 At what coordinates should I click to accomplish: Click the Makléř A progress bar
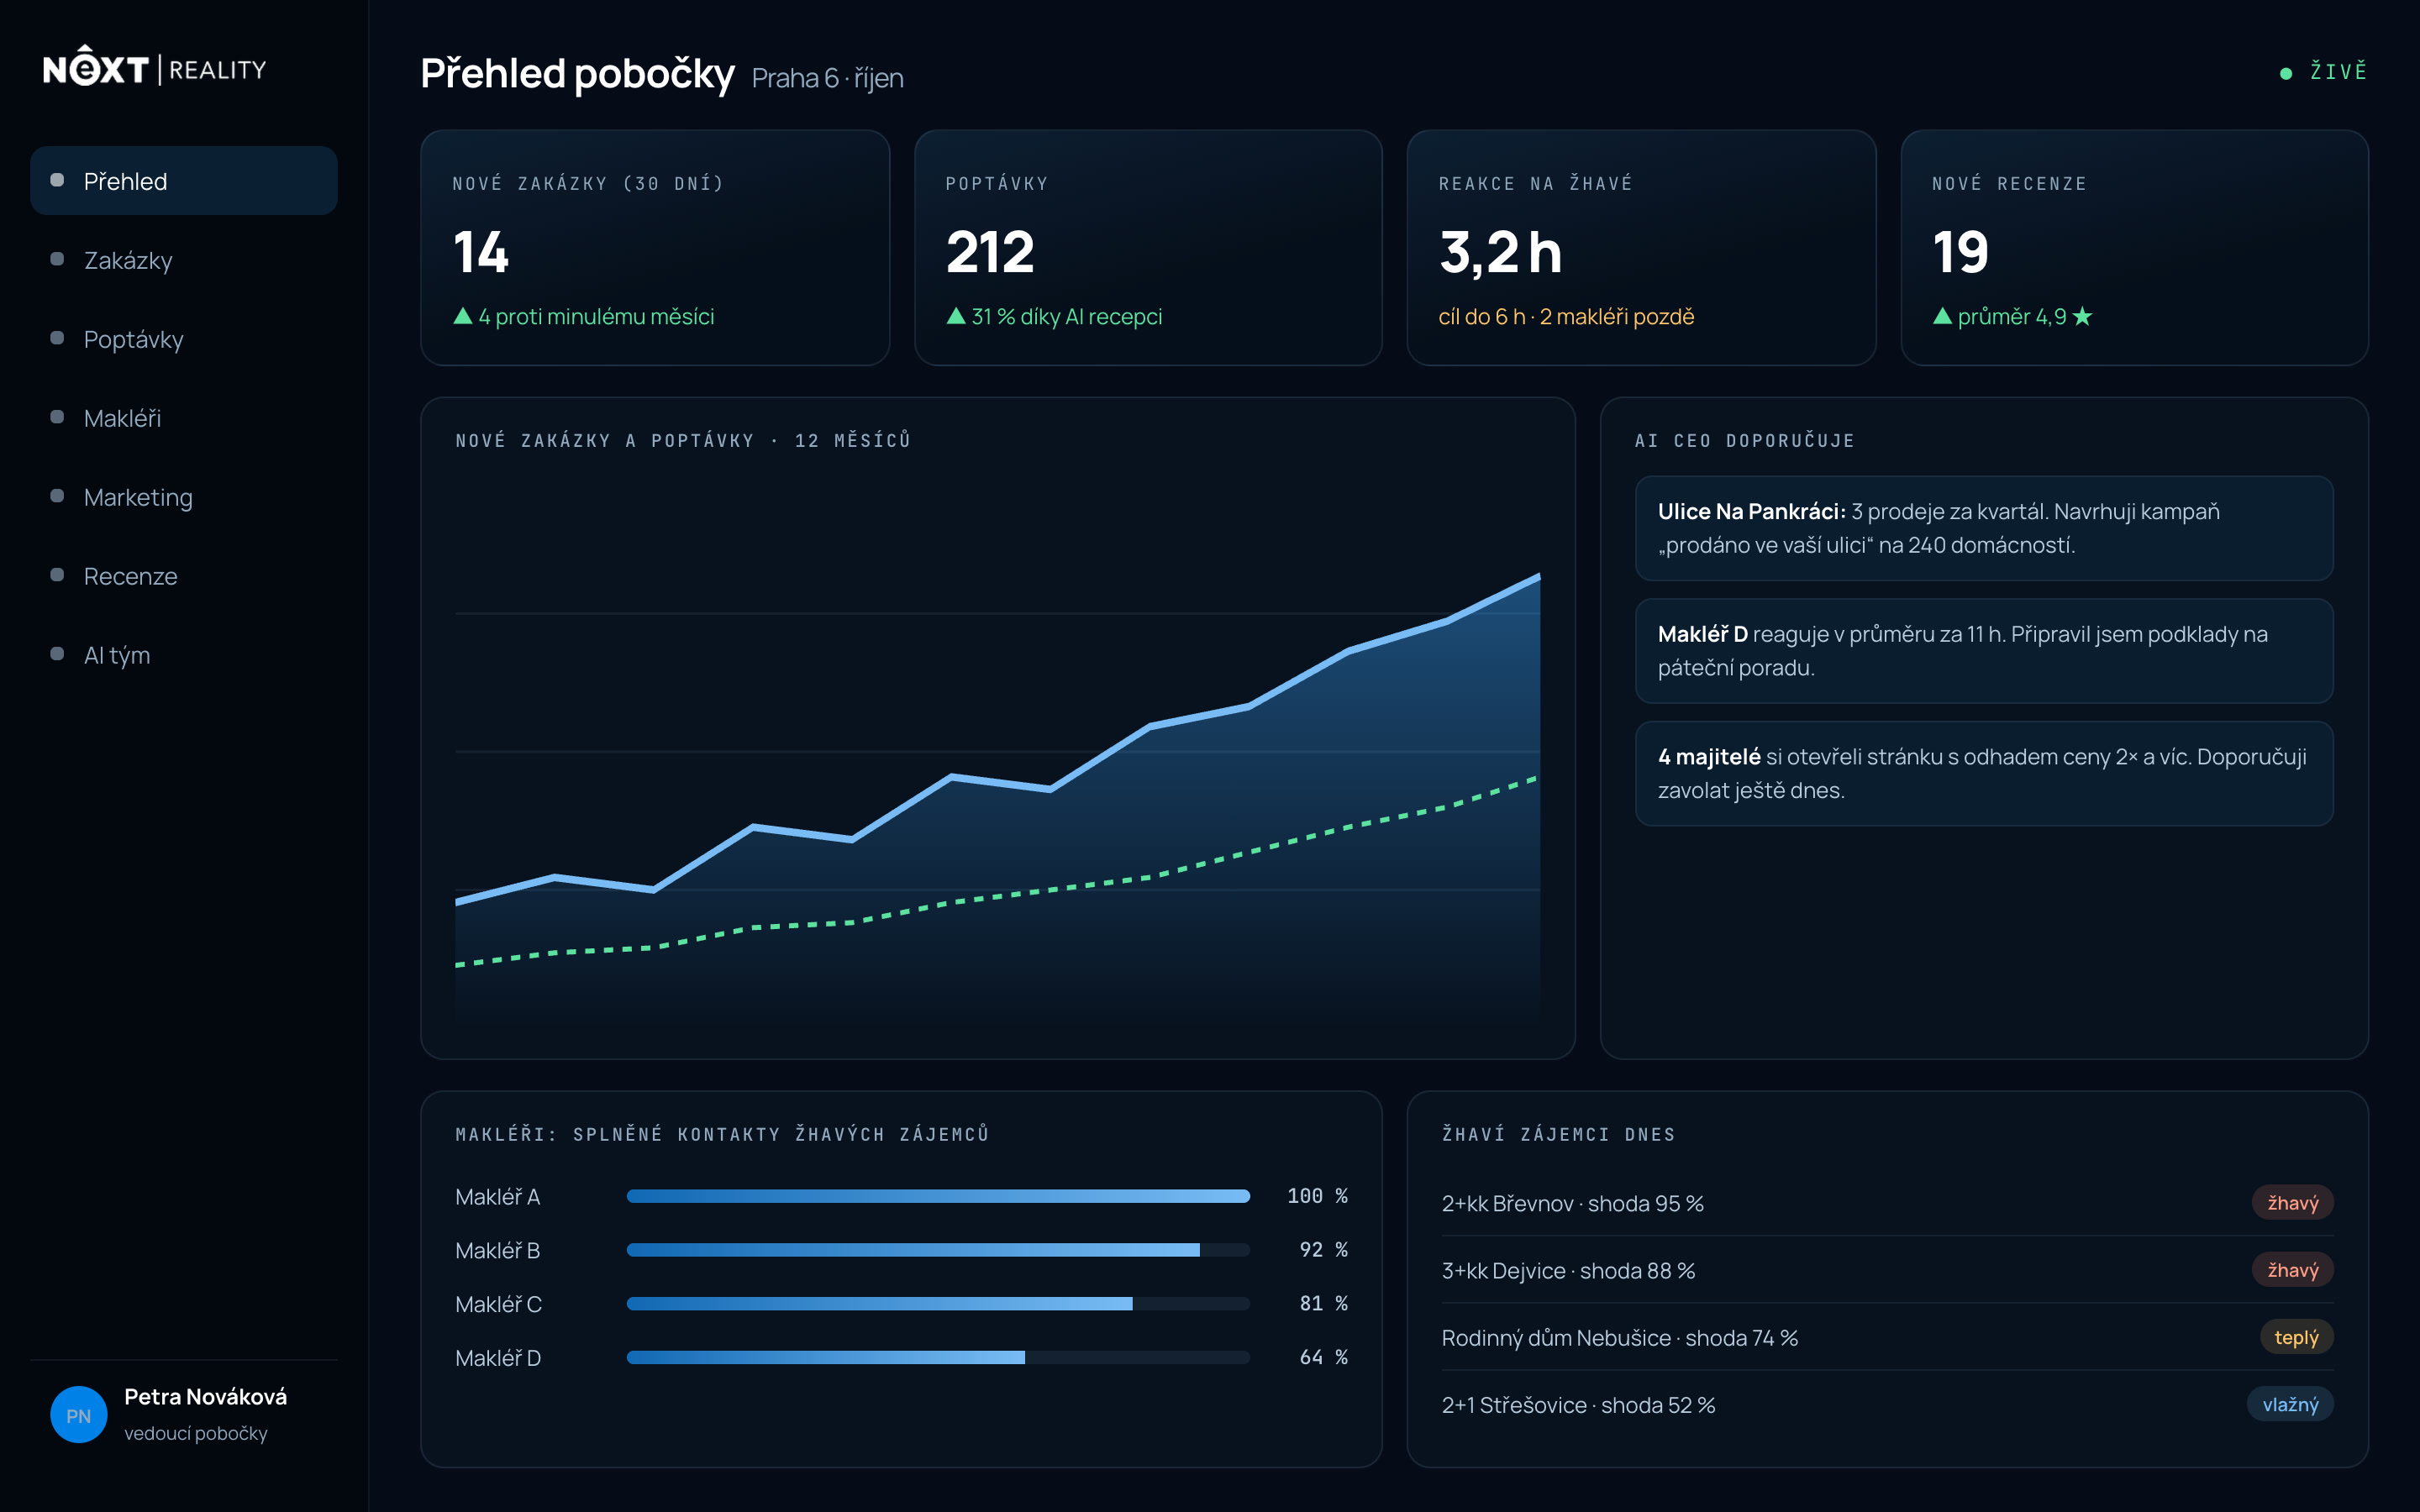[938, 1196]
